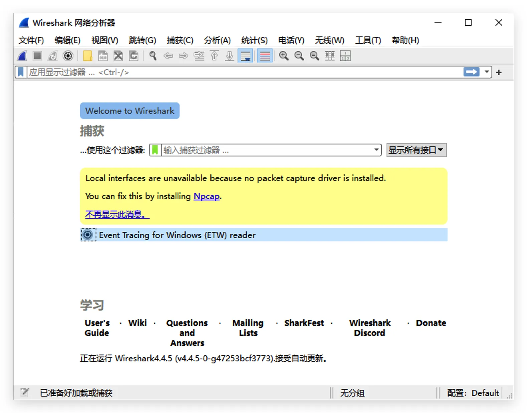The width and height of the screenshot is (527, 413).
Task: Click the 配置: Default profile in status bar
Action: pyautogui.click(x=473, y=393)
